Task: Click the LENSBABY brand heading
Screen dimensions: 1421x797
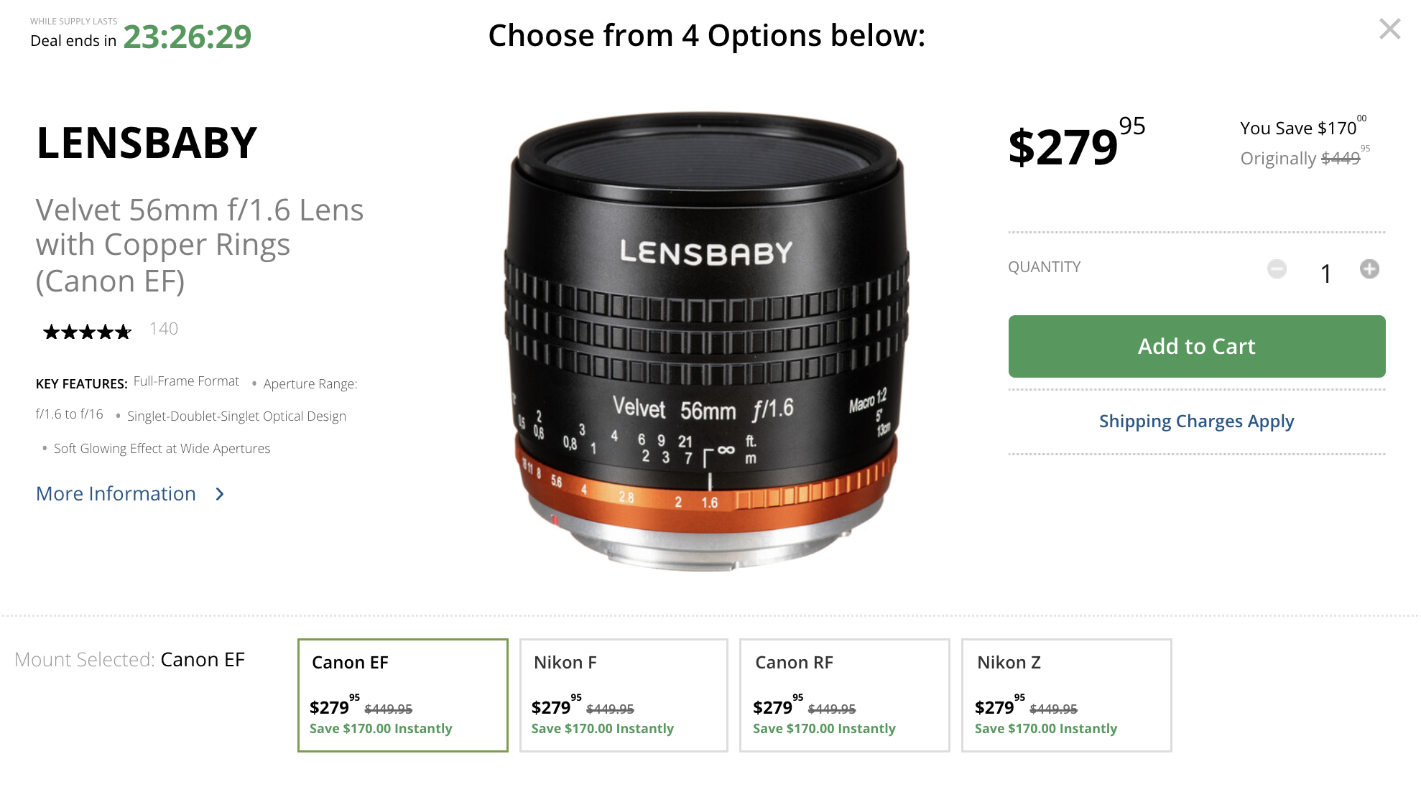Action: (147, 143)
